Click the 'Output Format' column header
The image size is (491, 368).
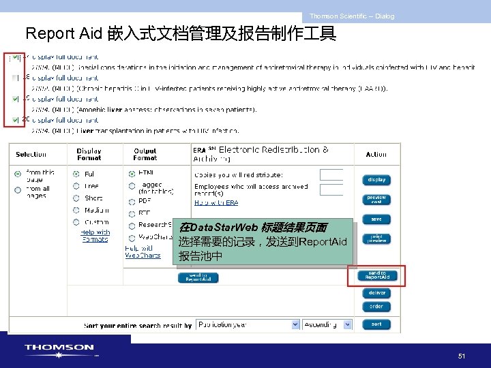click(145, 154)
